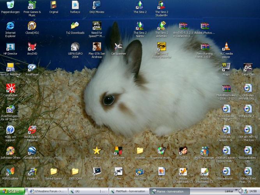Open the Play GTA San Andreas shortcut
260x195 pixels.
(x=97, y=47)
